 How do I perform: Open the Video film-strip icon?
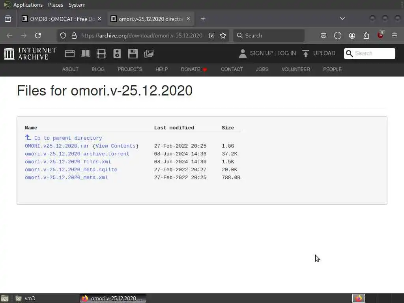[x=101, y=54]
